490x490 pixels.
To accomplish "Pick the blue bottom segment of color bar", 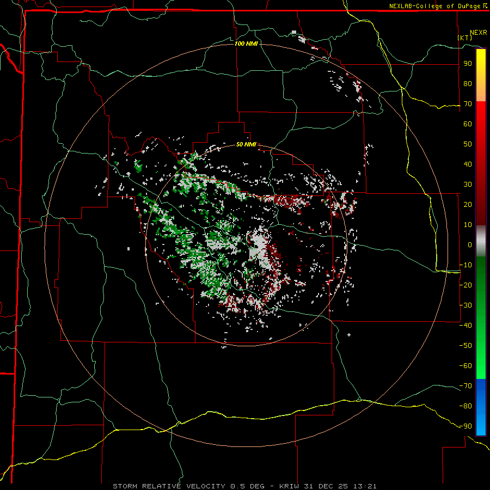I will pos(481,407).
